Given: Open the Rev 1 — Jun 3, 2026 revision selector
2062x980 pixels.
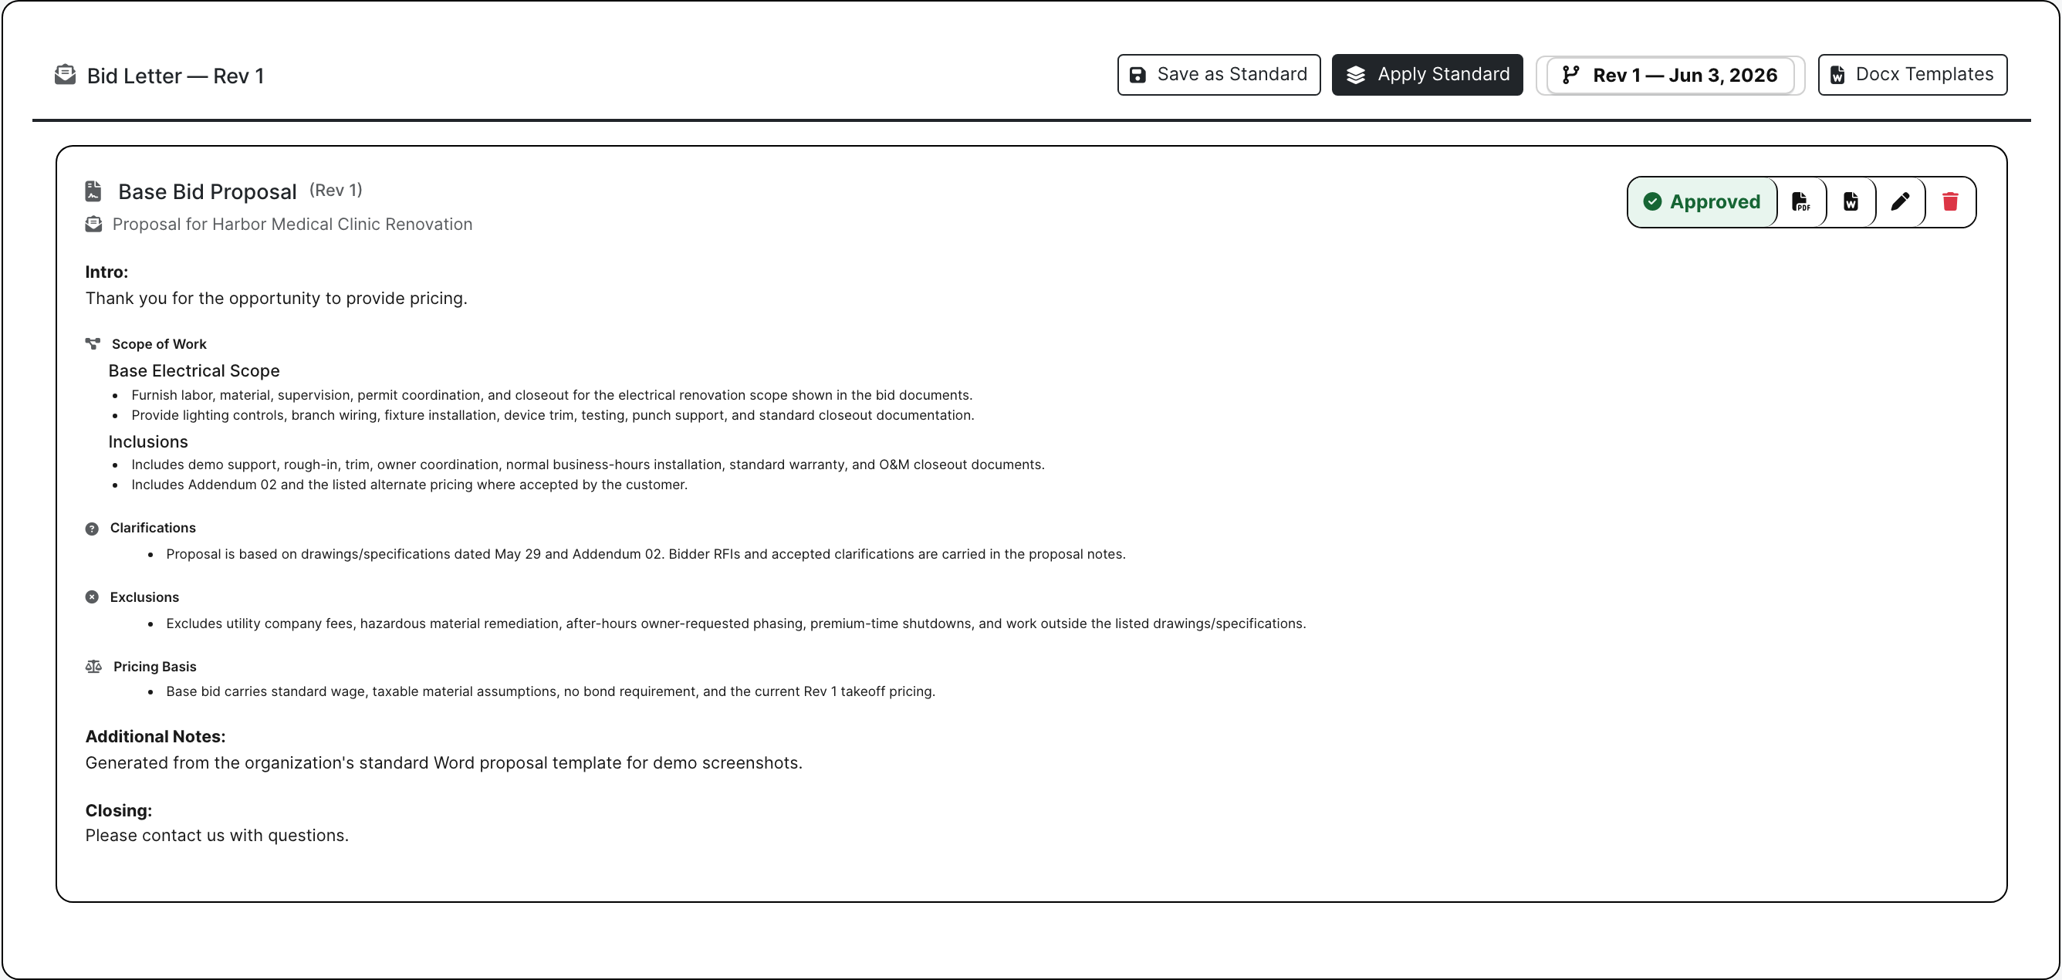Looking at the screenshot, I should pos(1671,76).
